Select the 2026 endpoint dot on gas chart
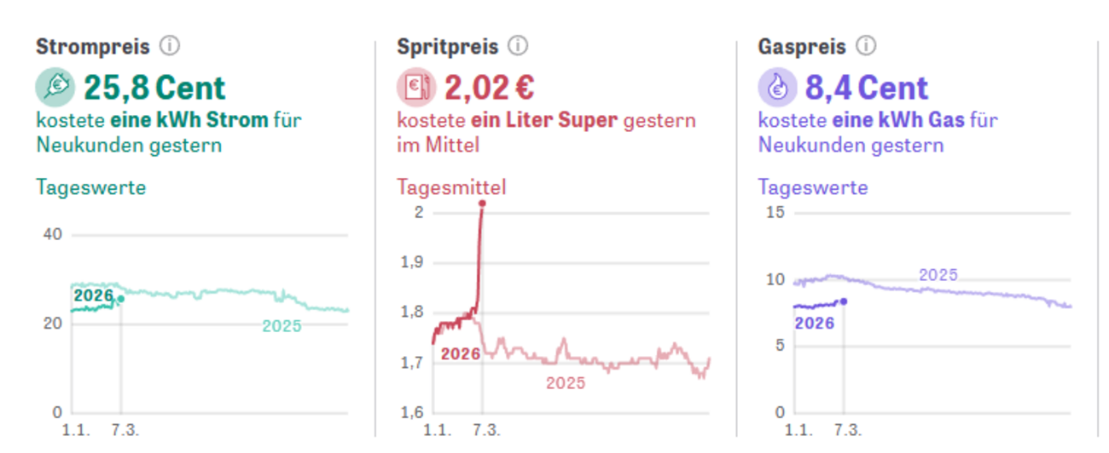The height and width of the screenshot is (453, 1109). (844, 301)
